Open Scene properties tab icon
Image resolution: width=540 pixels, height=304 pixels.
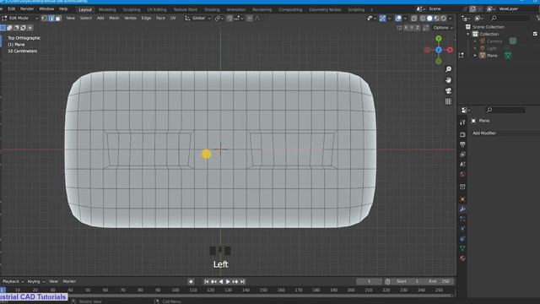(x=462, y=165)
